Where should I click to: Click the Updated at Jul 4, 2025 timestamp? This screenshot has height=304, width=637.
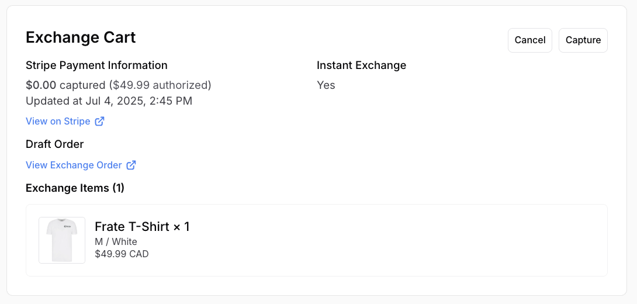[109, 101]
